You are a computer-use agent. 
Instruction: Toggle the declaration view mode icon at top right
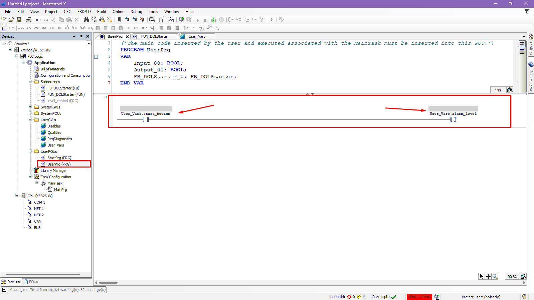click(x=522, y=44)
